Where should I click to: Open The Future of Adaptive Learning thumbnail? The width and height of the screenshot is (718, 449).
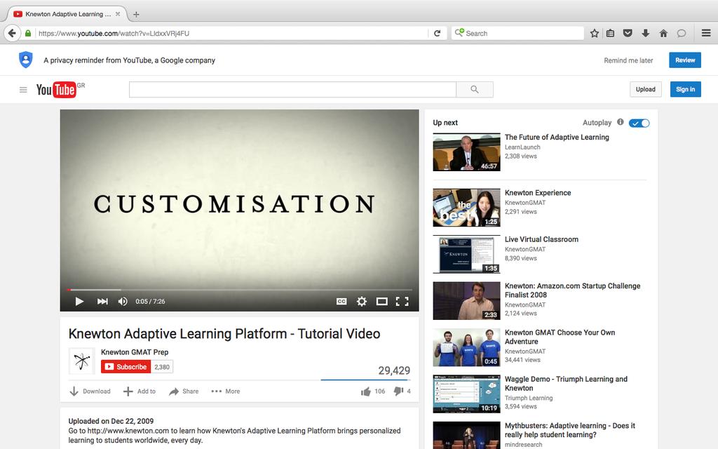coord(466,152)
